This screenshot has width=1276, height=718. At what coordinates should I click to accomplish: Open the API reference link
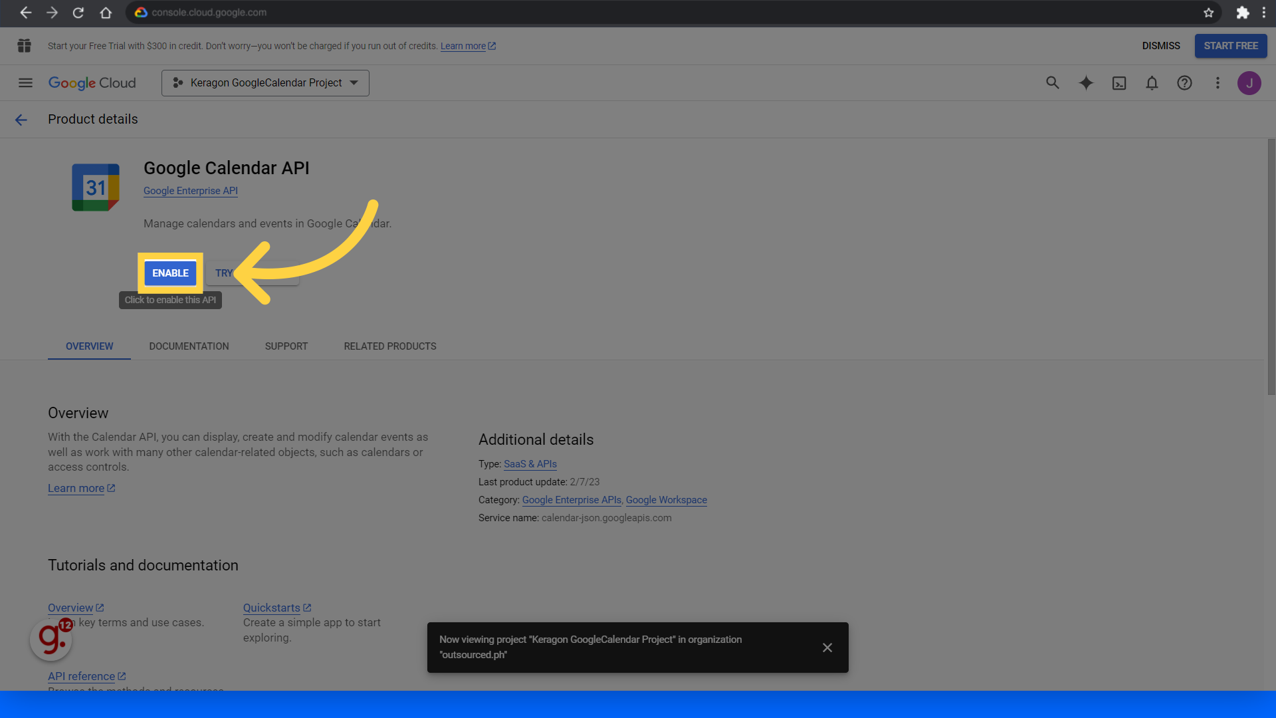pos(86,677)
